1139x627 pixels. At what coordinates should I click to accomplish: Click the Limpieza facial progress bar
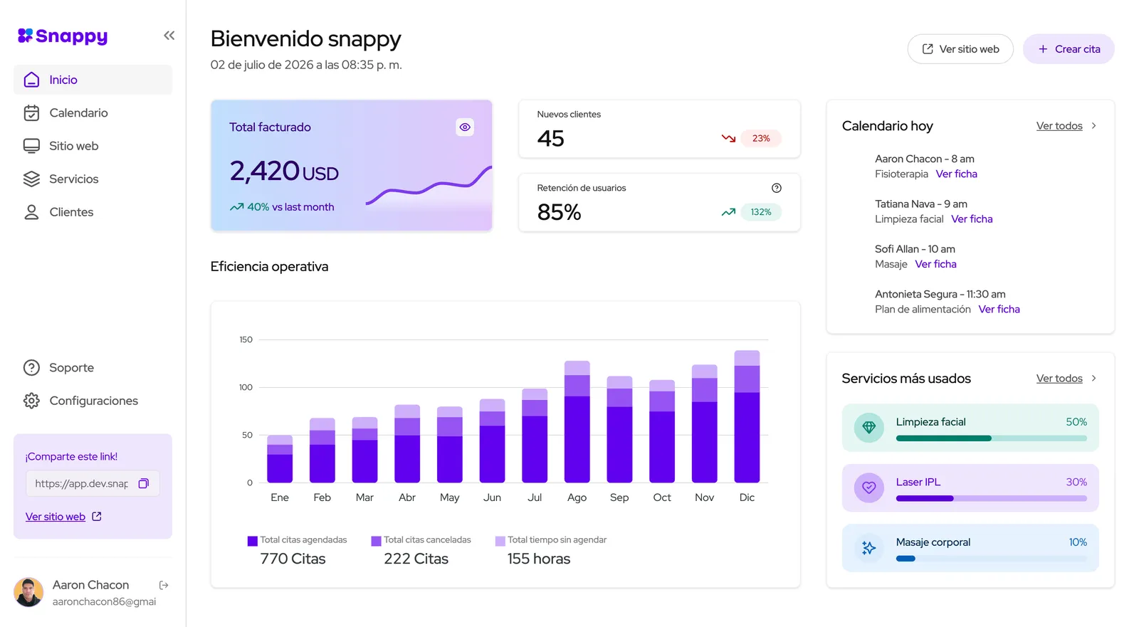[991, 438]
